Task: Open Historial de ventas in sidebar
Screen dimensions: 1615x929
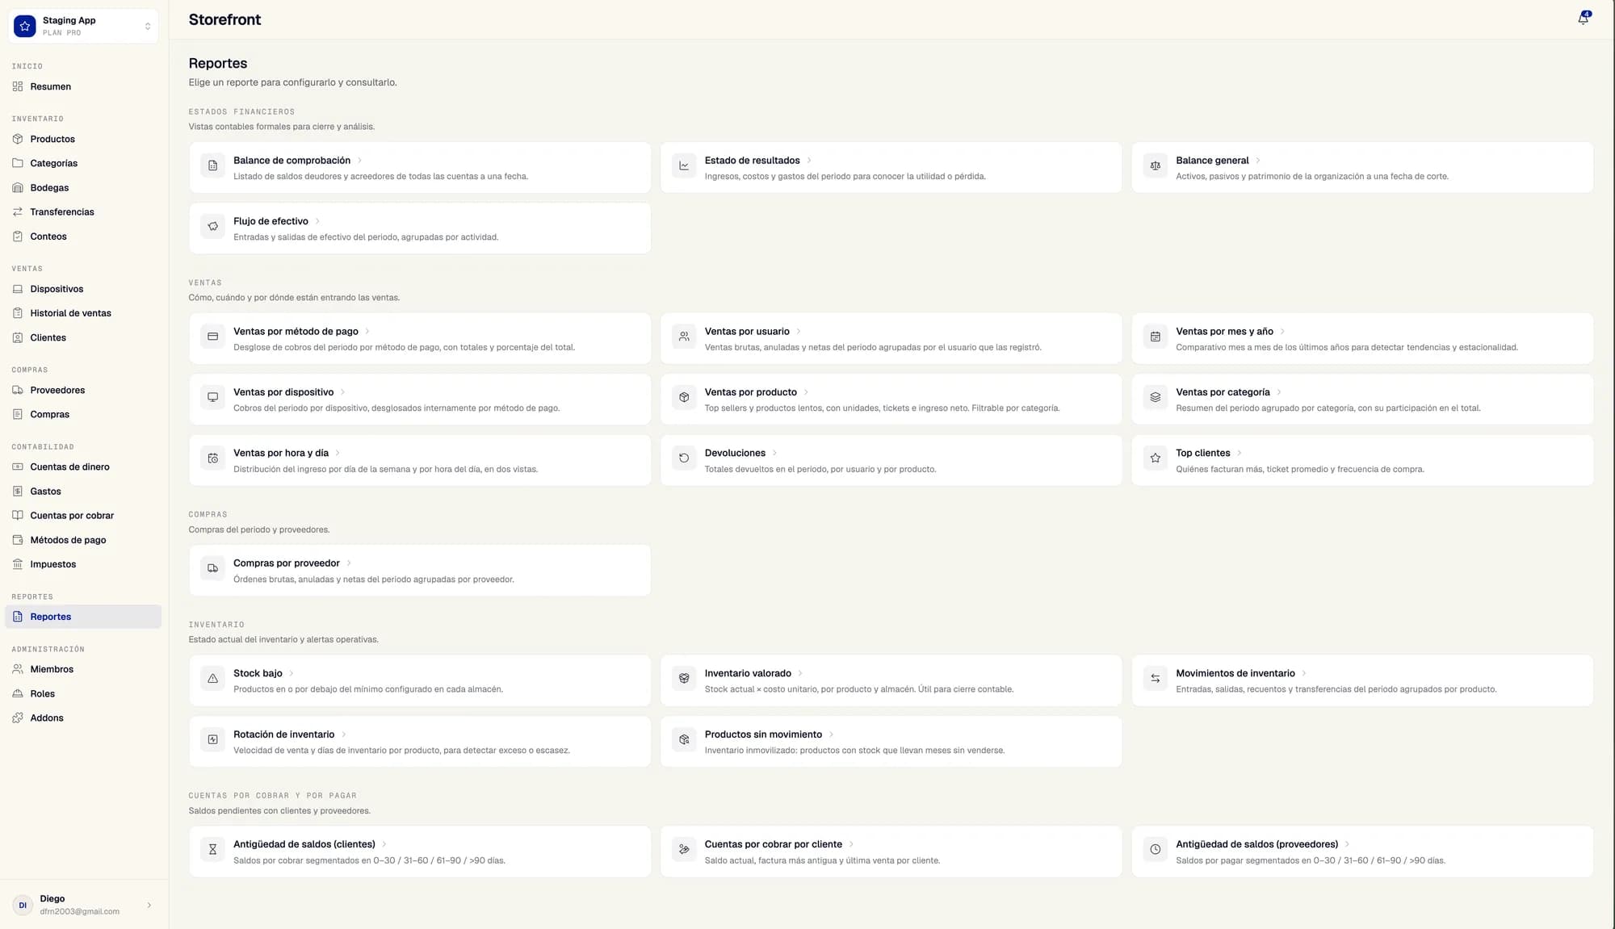Action: (83, 313)
